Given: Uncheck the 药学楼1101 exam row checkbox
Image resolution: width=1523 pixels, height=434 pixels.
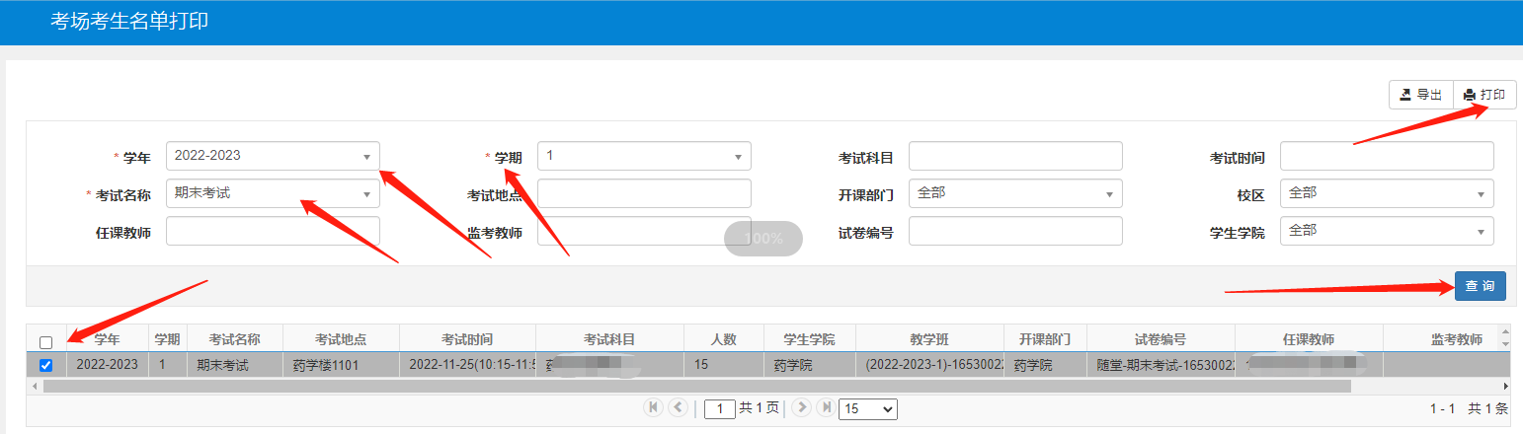Looking at the screenshot, I should [45, 365].
